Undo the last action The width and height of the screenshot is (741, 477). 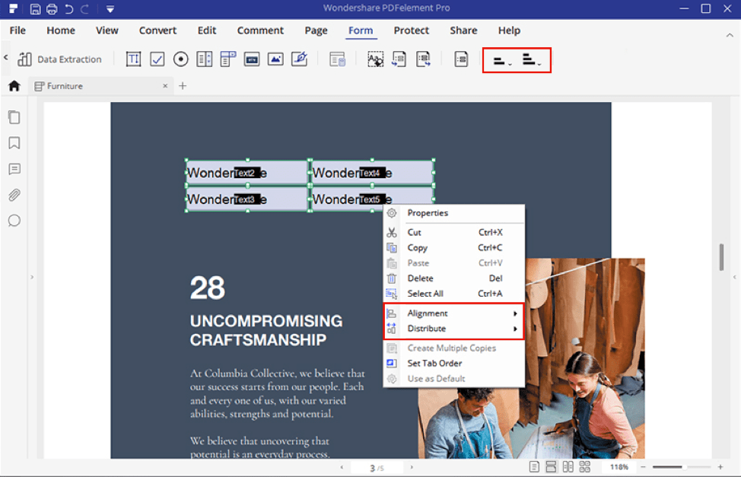(x=69, y=9)
